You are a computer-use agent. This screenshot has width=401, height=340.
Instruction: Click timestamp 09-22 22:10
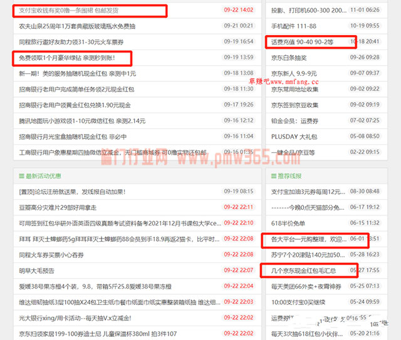(239, 223)
